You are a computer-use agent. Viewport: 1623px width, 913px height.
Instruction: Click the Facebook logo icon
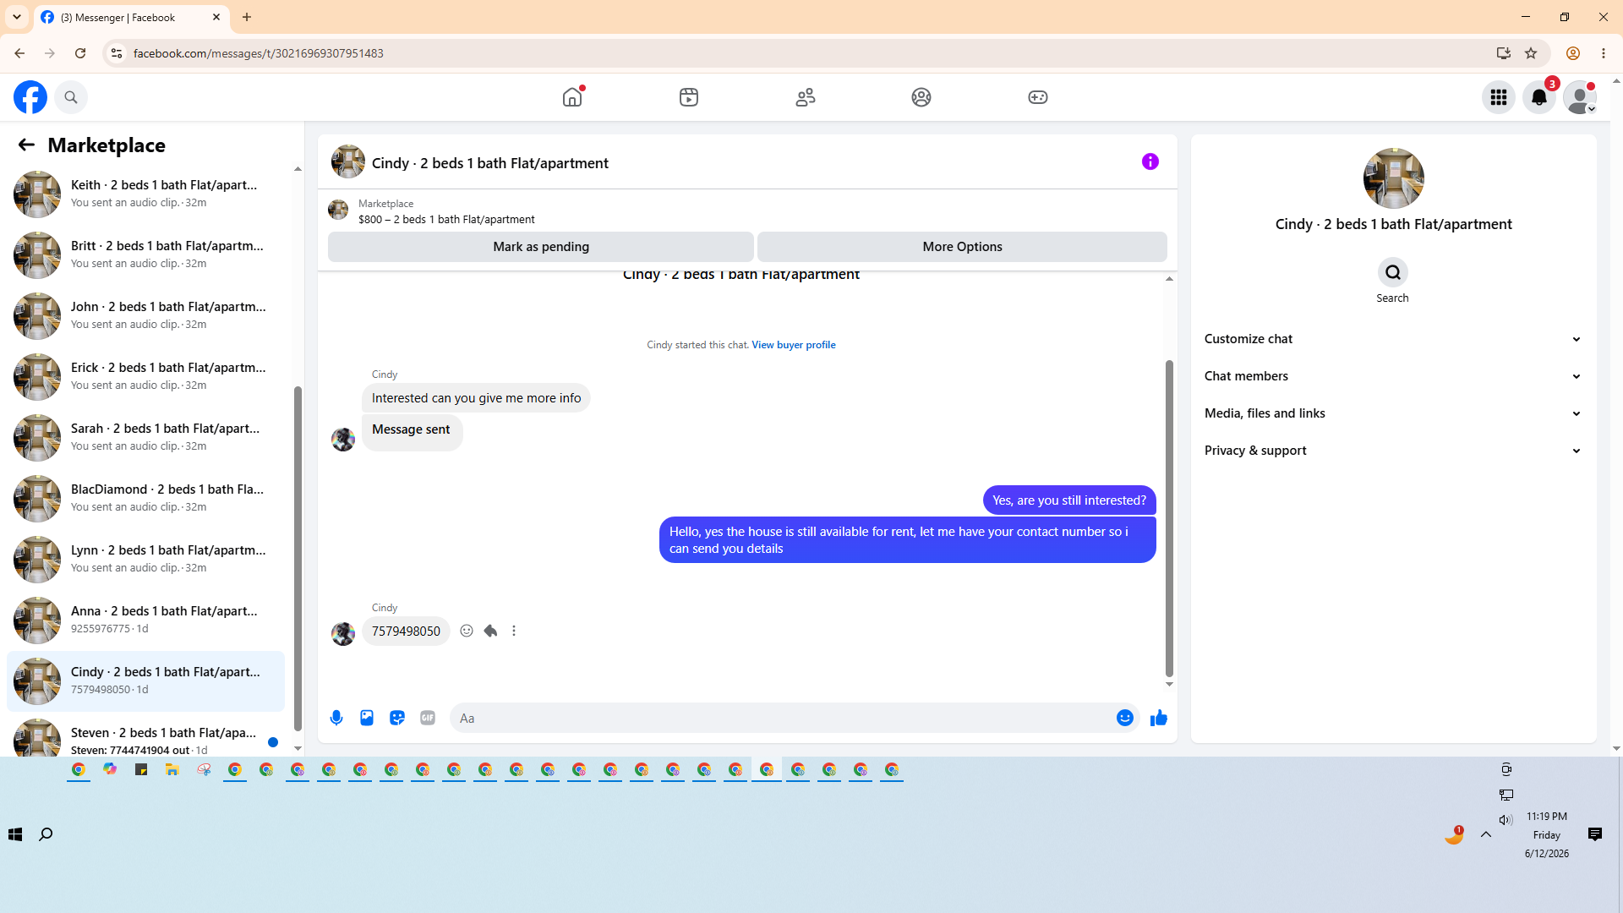30,97
